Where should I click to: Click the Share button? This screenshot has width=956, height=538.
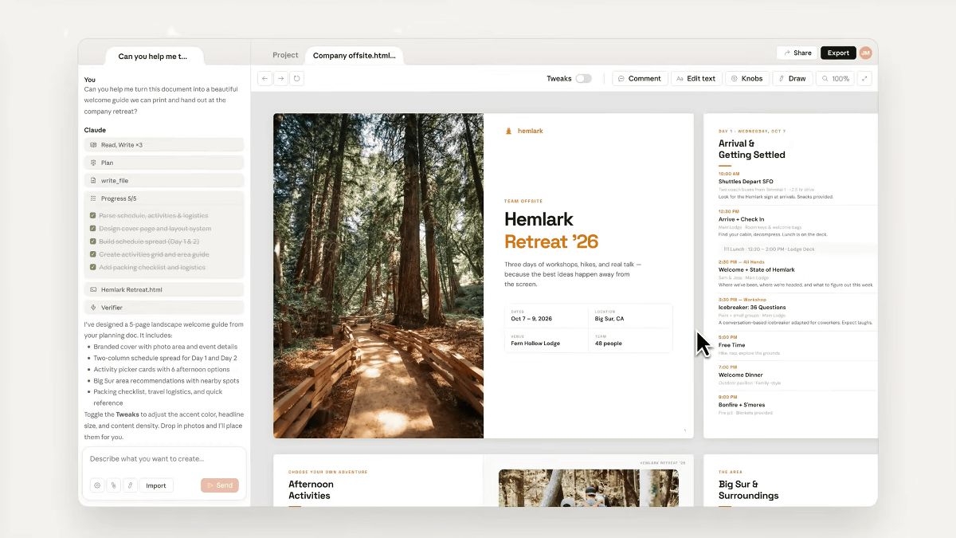pos(797,53)
